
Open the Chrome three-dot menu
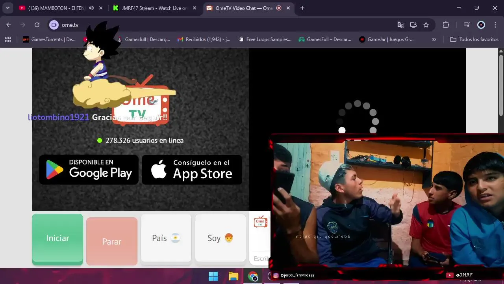tap(495, 25)
